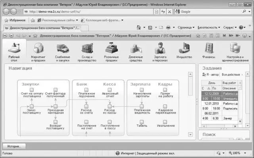Open the Имущество section
The image size is (254, 158).
point(184,50)
